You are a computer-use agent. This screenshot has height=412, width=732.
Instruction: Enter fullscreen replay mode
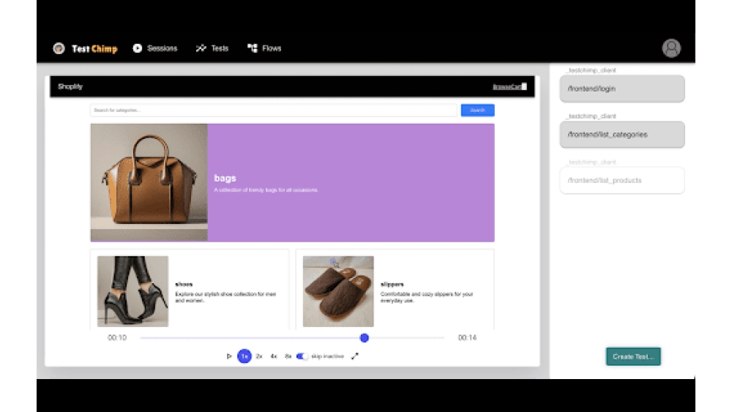point(355,356)
